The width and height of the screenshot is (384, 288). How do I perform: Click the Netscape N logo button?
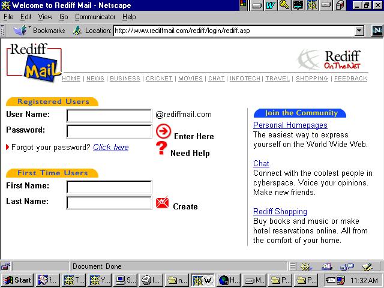377,31
